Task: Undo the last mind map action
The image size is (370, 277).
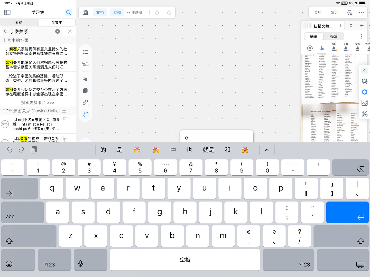Action: [x=157, y=12]
